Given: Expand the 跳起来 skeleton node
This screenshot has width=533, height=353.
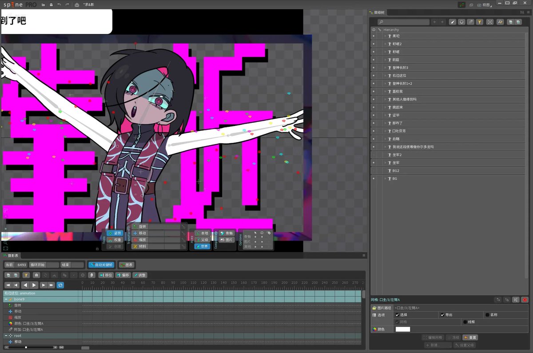Looking at the screenshot, I should tap(385, 107).
